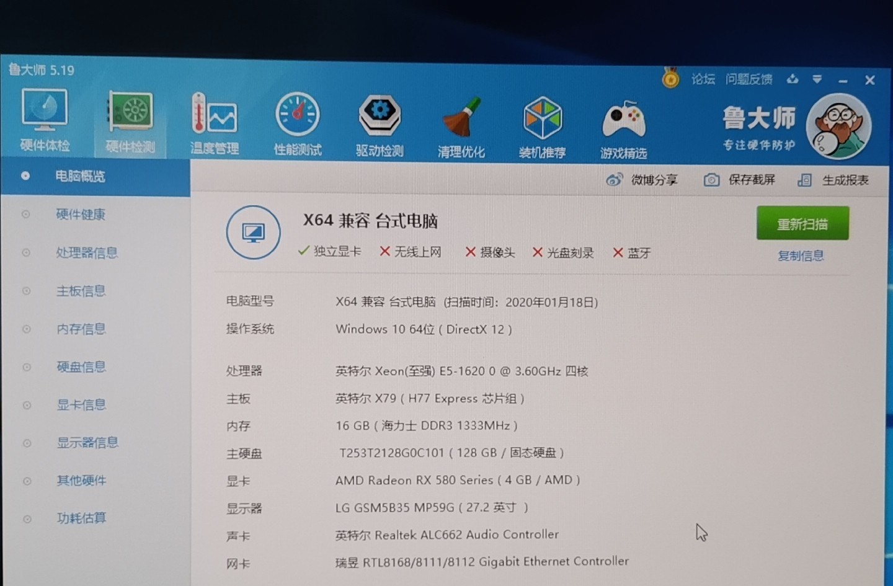The image size is (893, 586).
Task: Click the 复制信息 copy info link
Action: point(801,255)
